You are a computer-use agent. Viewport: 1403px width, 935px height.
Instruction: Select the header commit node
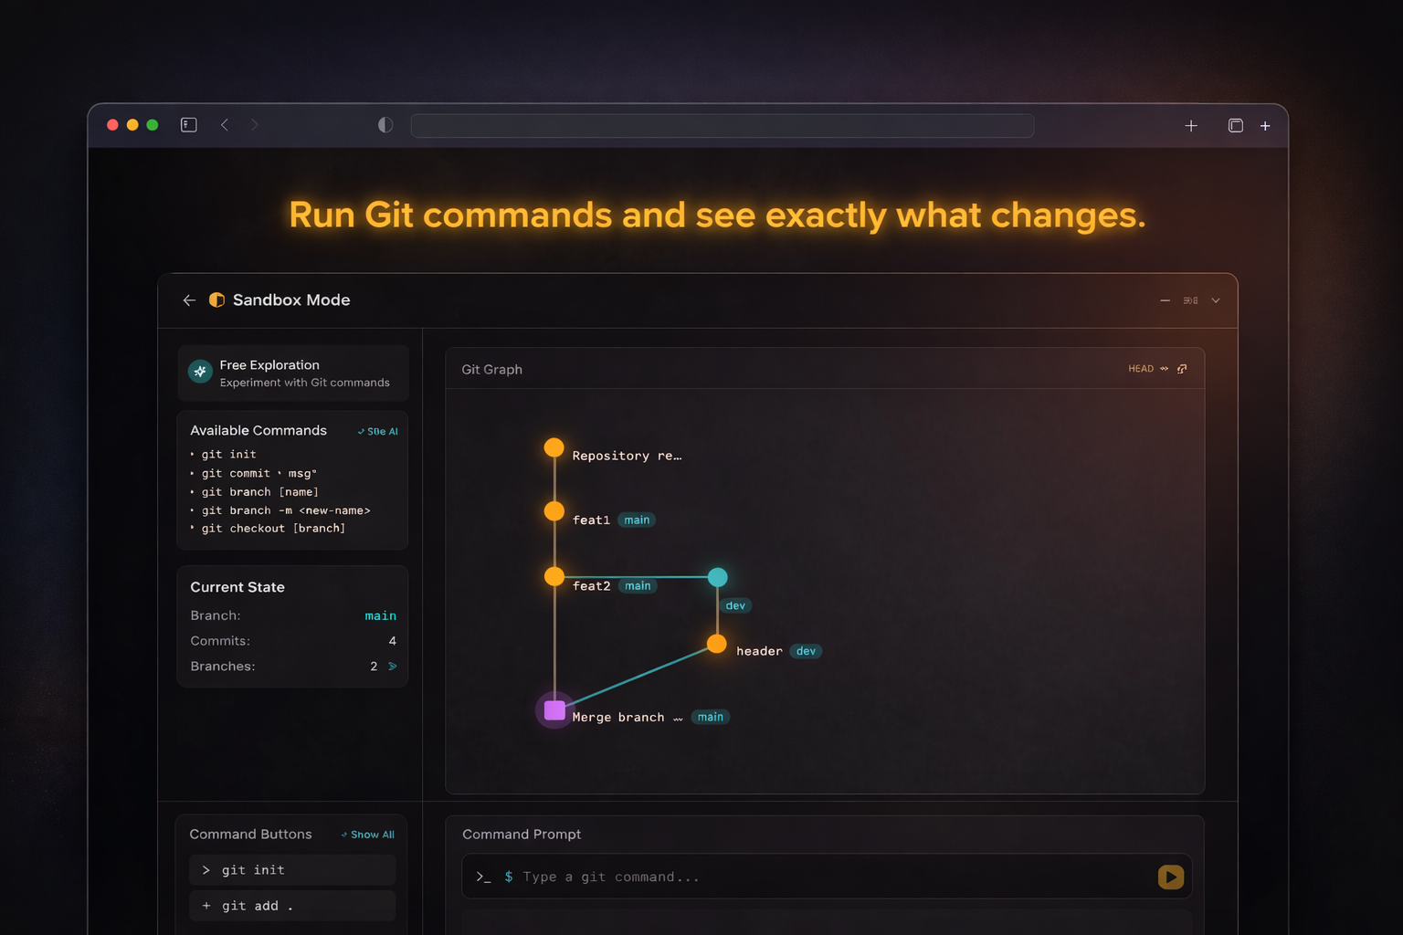717,644
